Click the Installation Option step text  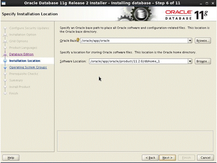click(x=23, y=35)
